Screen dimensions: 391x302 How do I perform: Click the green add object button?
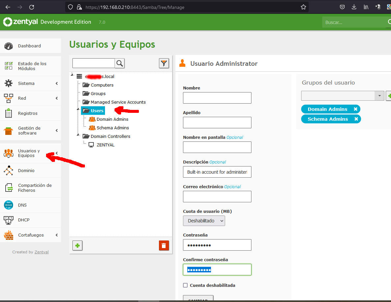coord(77,245)
